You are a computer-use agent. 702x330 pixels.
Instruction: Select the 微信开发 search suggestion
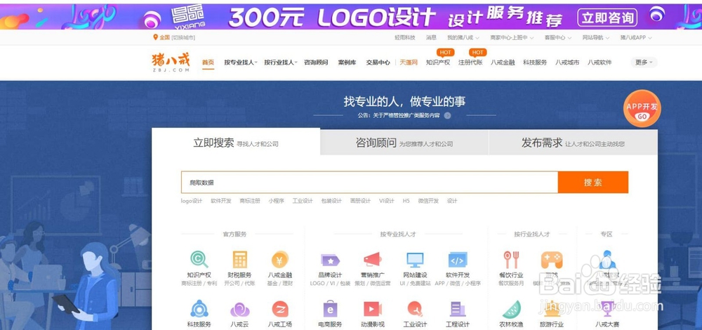428,201
